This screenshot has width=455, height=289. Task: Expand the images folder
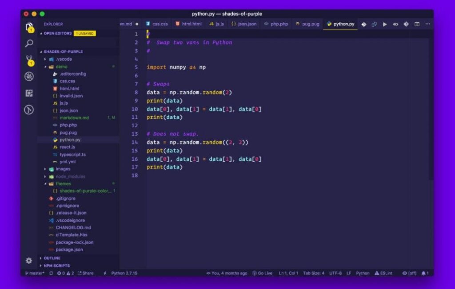63,169
